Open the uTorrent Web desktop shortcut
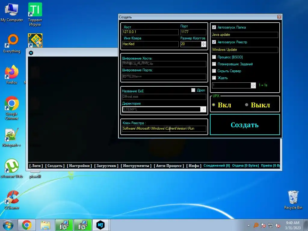Screen dimensions: 308x231 pyautogui.click(x=12, y=168)
